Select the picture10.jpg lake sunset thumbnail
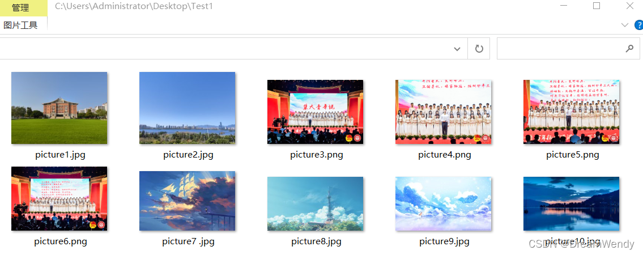 tap(571, 204)
